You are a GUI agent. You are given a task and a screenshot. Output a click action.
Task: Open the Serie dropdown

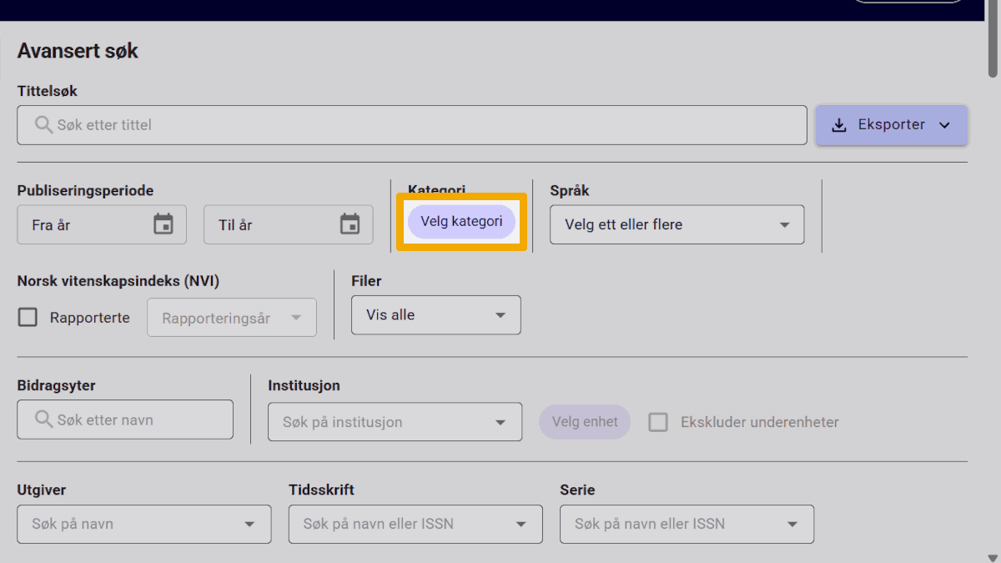pyautogui.click(x=687, y=524)
